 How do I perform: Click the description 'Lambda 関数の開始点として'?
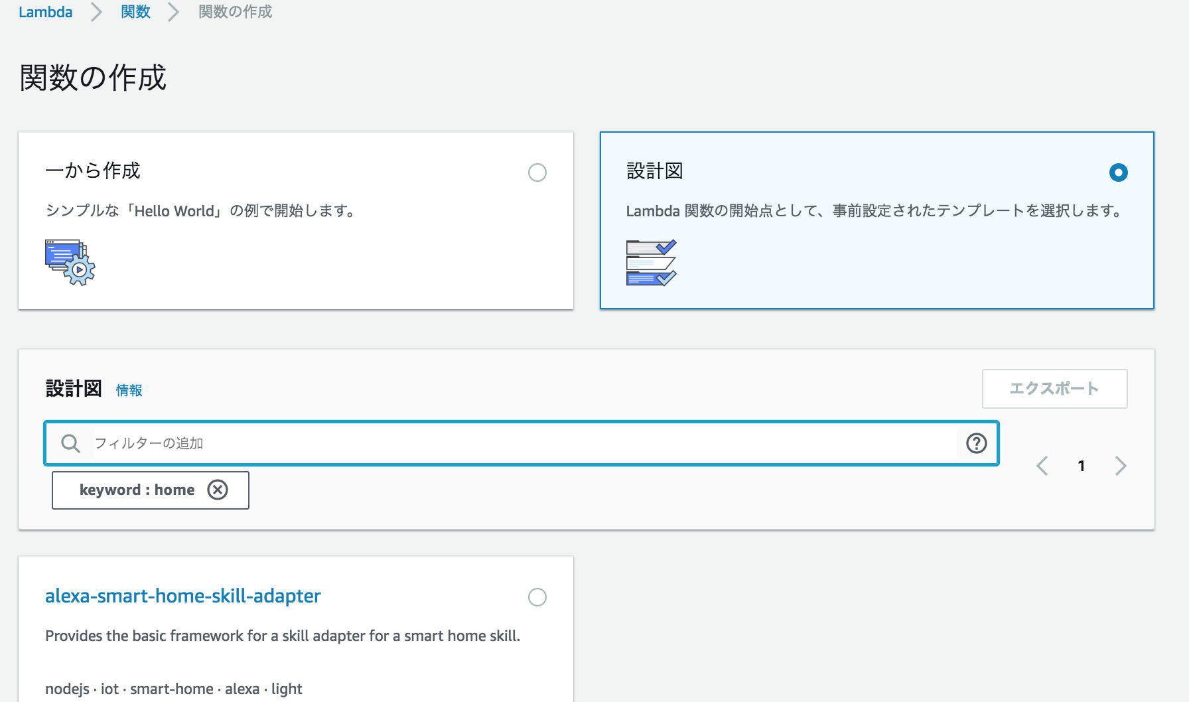tap(874, 211)
